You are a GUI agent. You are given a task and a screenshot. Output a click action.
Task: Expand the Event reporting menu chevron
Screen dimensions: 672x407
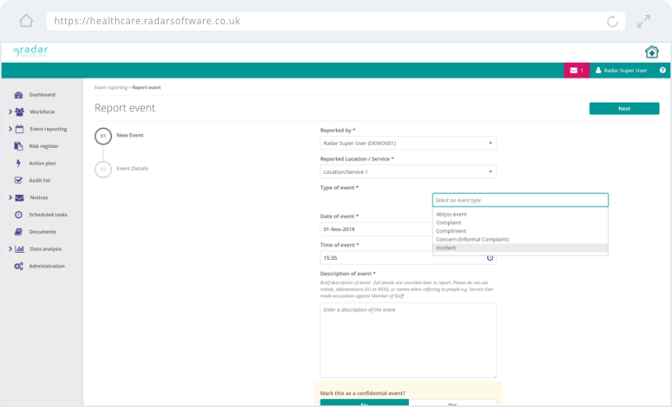click(x=10, y=129)
